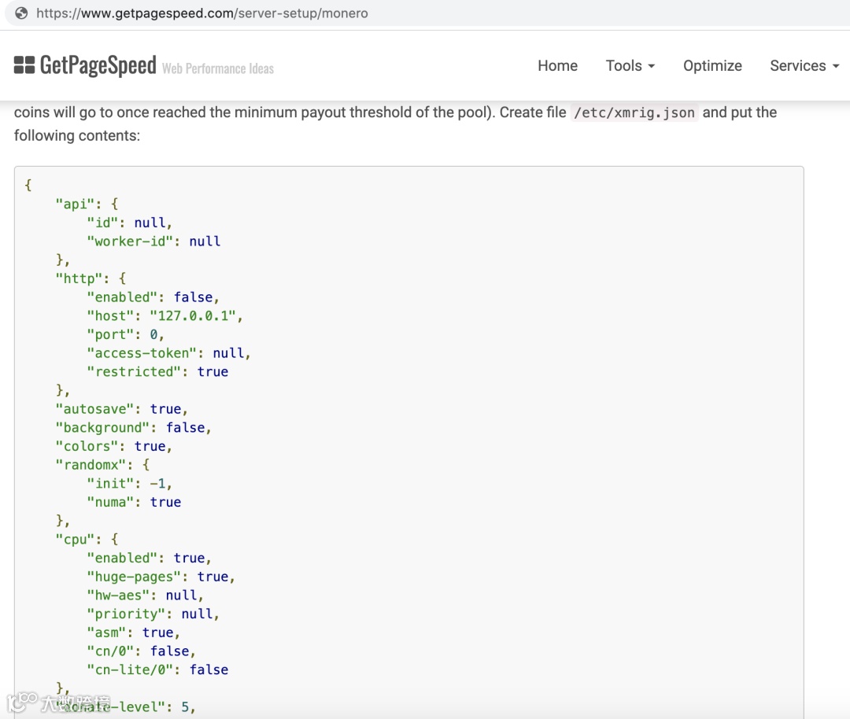Viewport: 850px width, 719px height.
Task: Click the globe site info icon
Action: (x=21, y=13)
